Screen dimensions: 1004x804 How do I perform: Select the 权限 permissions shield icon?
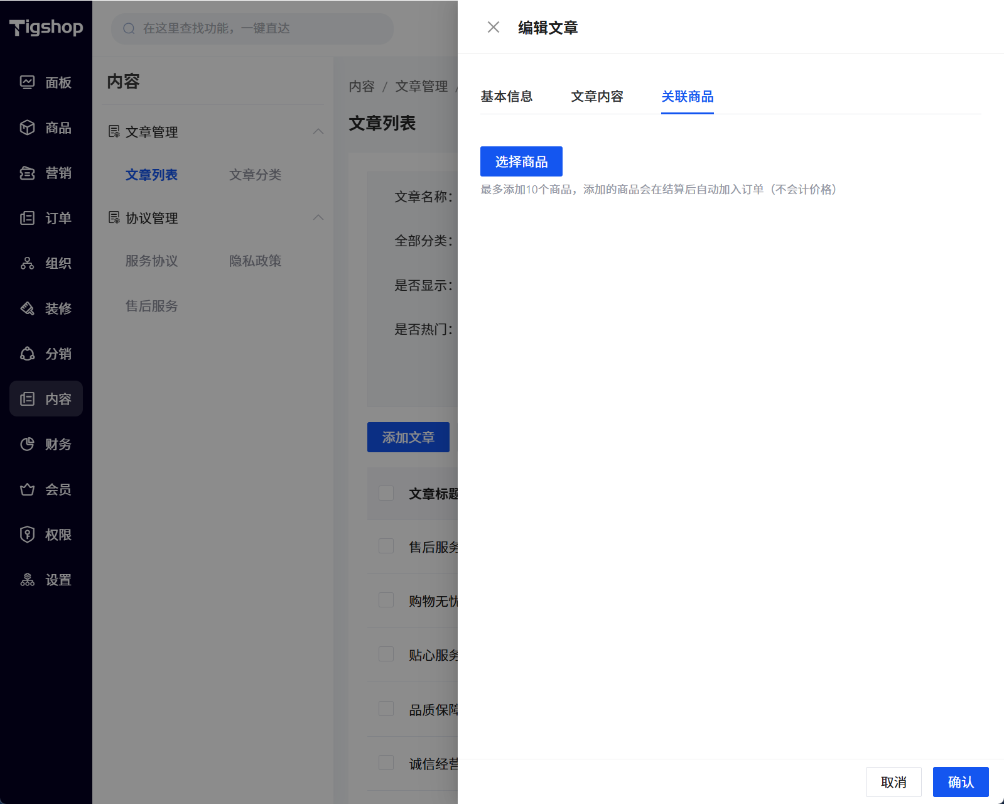coord(27,535)
